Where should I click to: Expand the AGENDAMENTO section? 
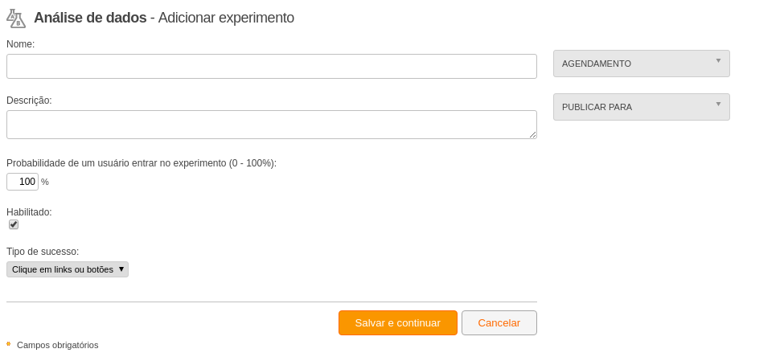[642, 64]
